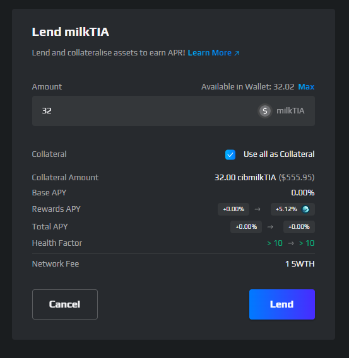This screenshot has width=349, height=358.
Task: Click the Total APY label
Action: click(x=50, y=227)
